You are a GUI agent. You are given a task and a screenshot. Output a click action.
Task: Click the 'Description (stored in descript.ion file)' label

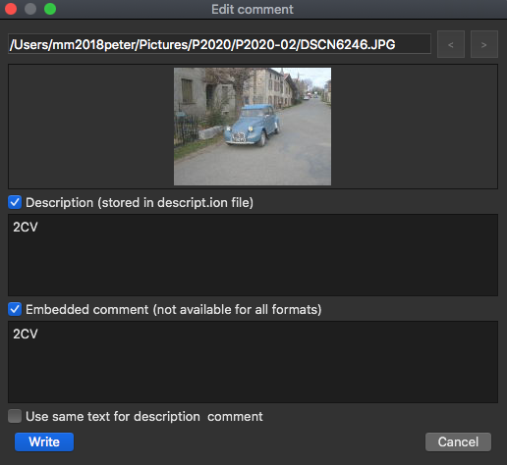[140, 203]
